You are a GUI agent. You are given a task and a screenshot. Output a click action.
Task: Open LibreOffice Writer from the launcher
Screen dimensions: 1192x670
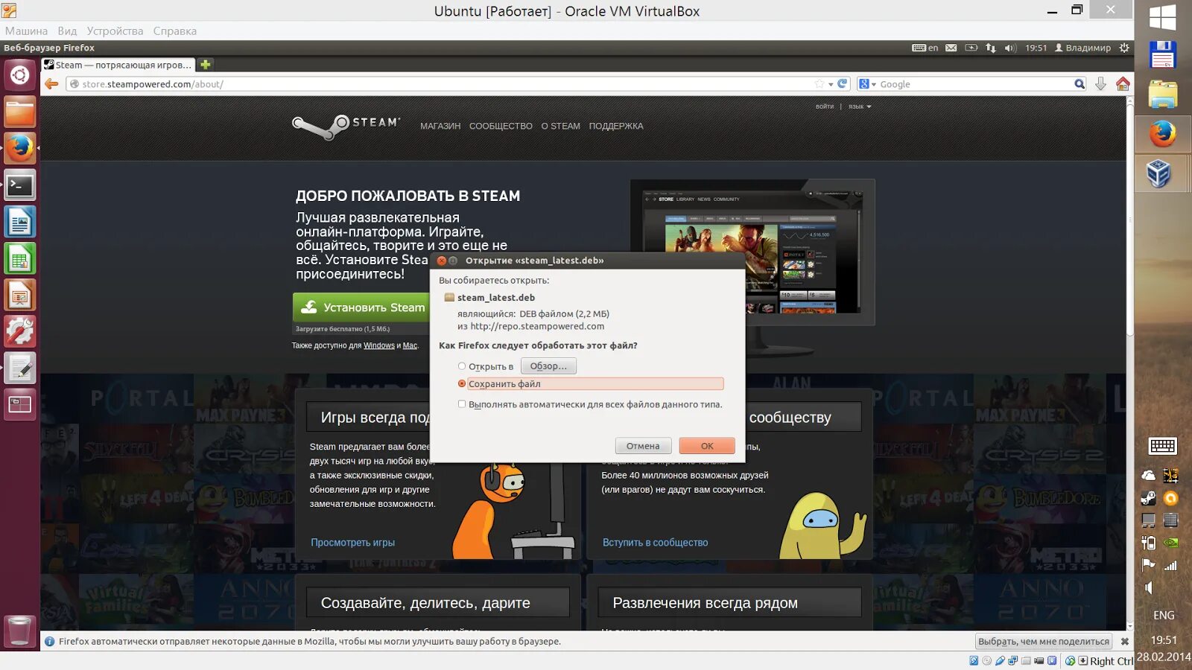tap(19, 221)
